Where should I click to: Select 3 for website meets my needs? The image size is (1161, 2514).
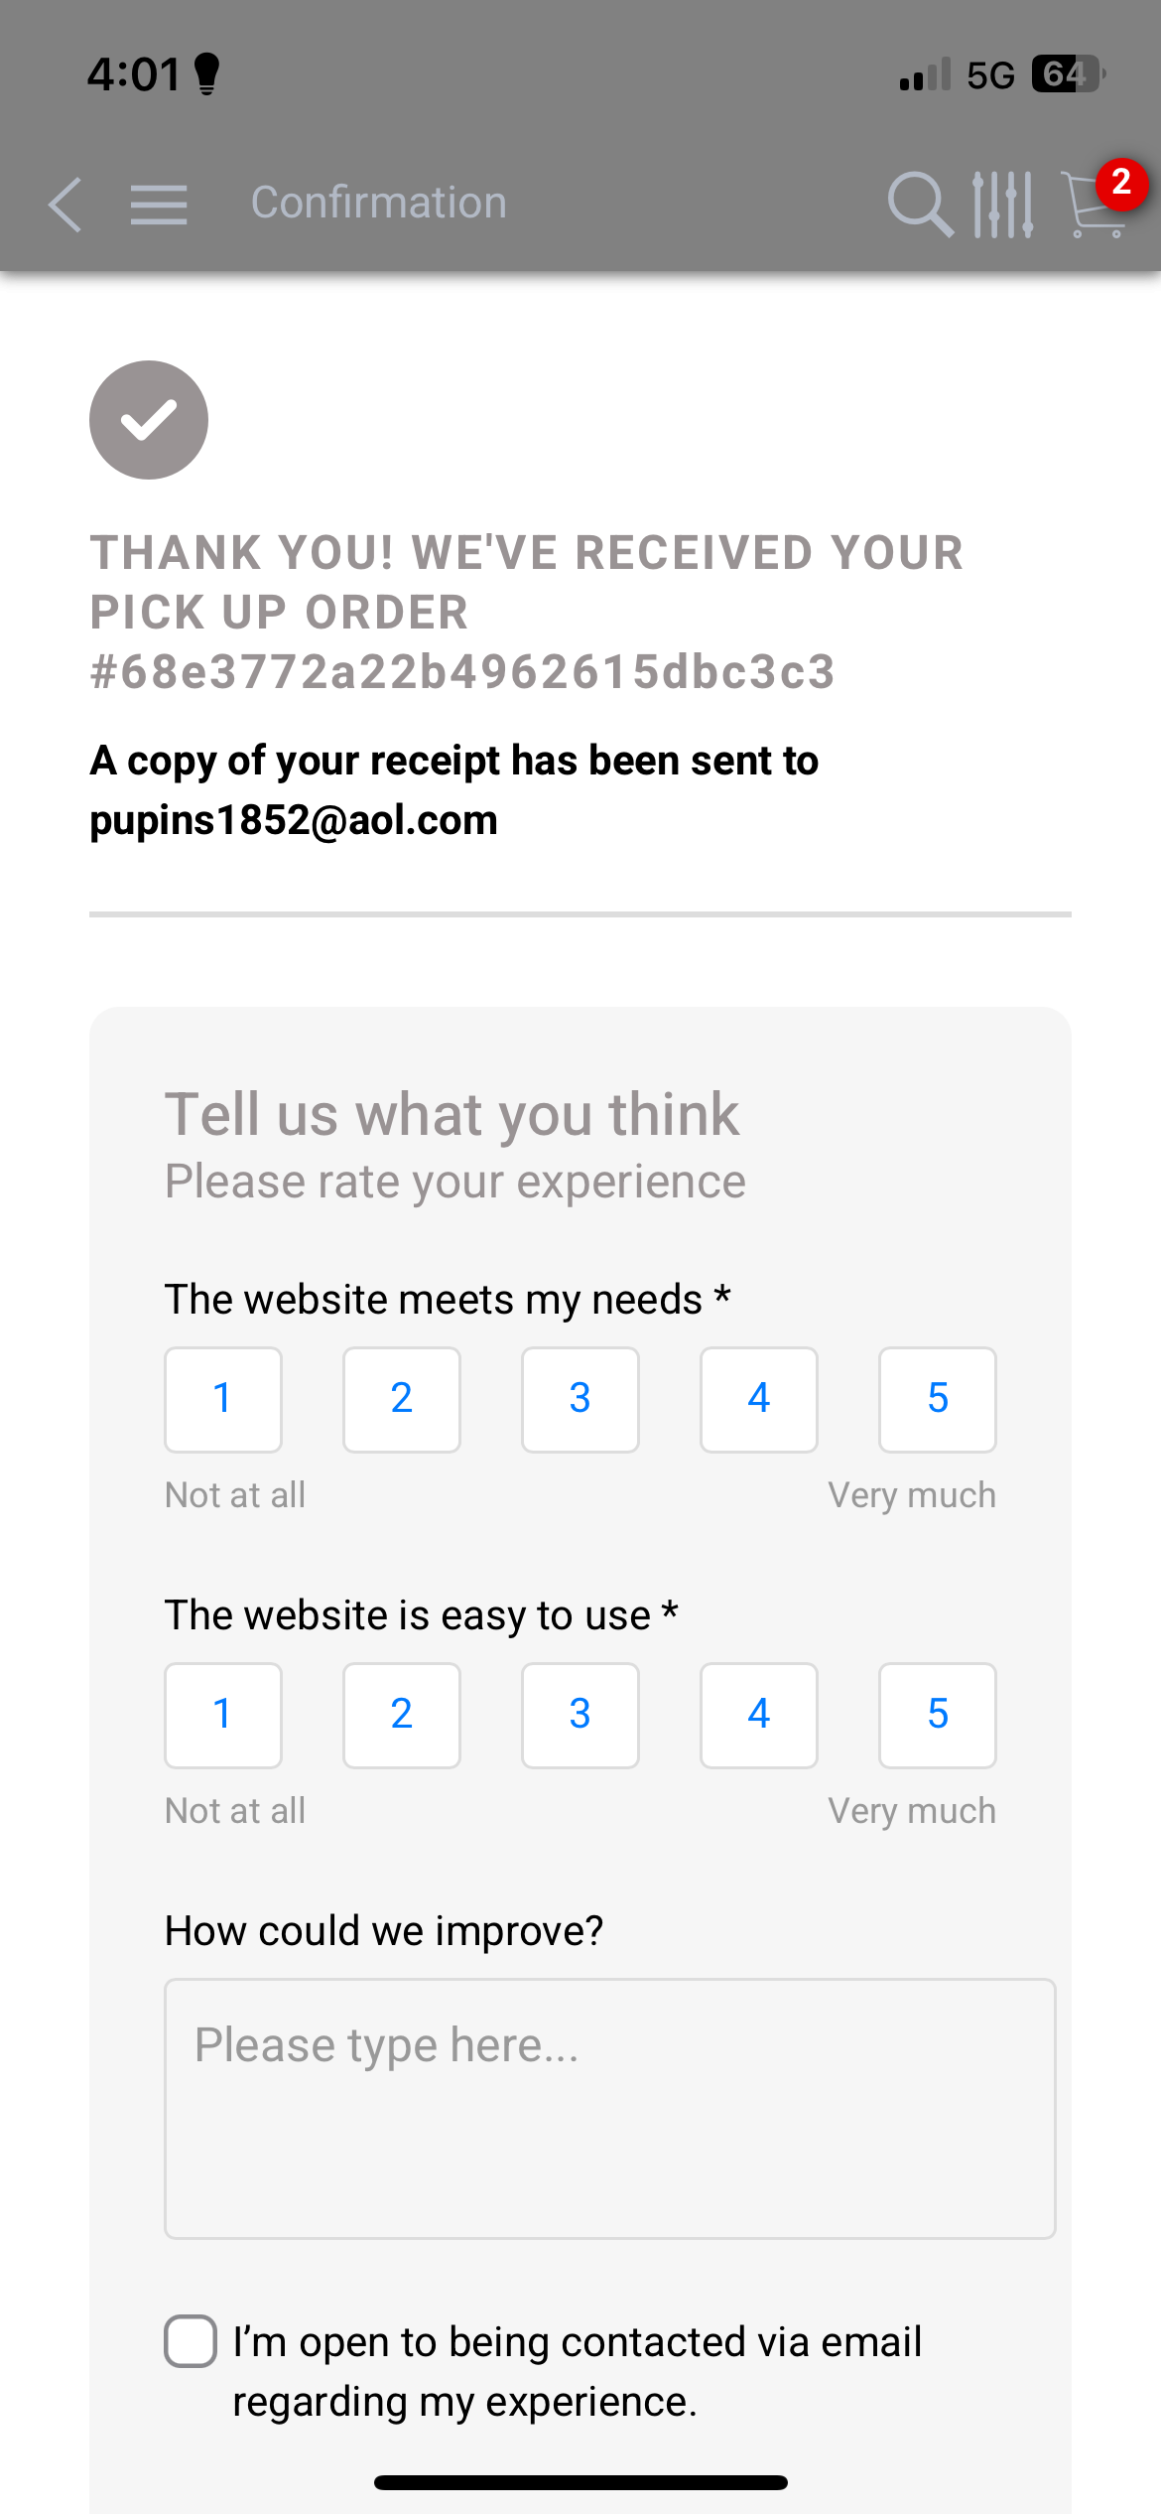[580, 1399]
